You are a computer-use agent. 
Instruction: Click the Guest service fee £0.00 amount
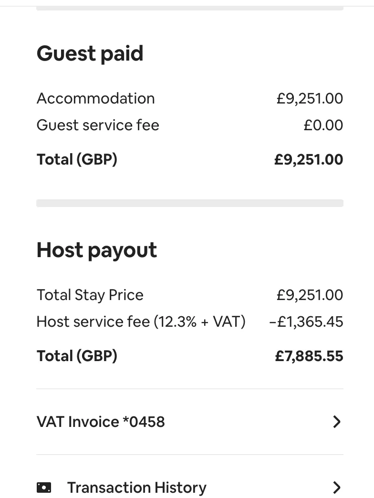click(x=323, y=125)
